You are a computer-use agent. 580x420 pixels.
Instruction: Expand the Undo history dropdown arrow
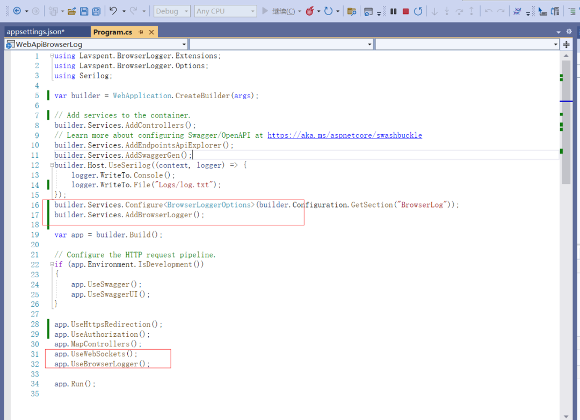124,11
